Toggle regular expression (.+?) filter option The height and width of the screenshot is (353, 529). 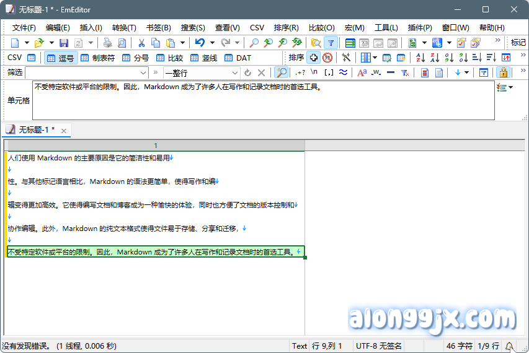pos(300,72)
